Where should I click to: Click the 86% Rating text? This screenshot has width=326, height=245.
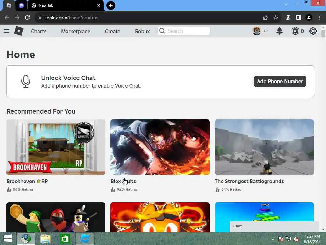[23, 189]
